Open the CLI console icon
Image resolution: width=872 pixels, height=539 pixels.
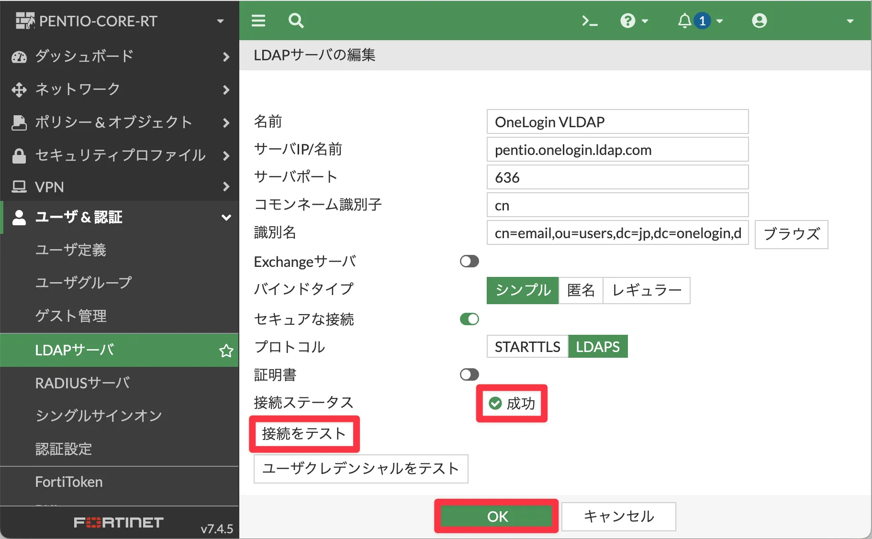(590, 21)
